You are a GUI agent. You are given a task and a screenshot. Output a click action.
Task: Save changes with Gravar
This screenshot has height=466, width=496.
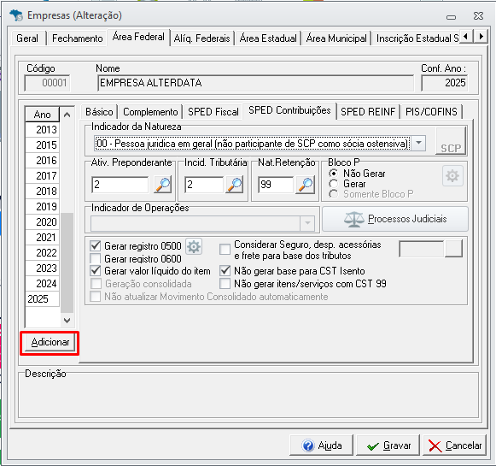(x=388, y=445)
